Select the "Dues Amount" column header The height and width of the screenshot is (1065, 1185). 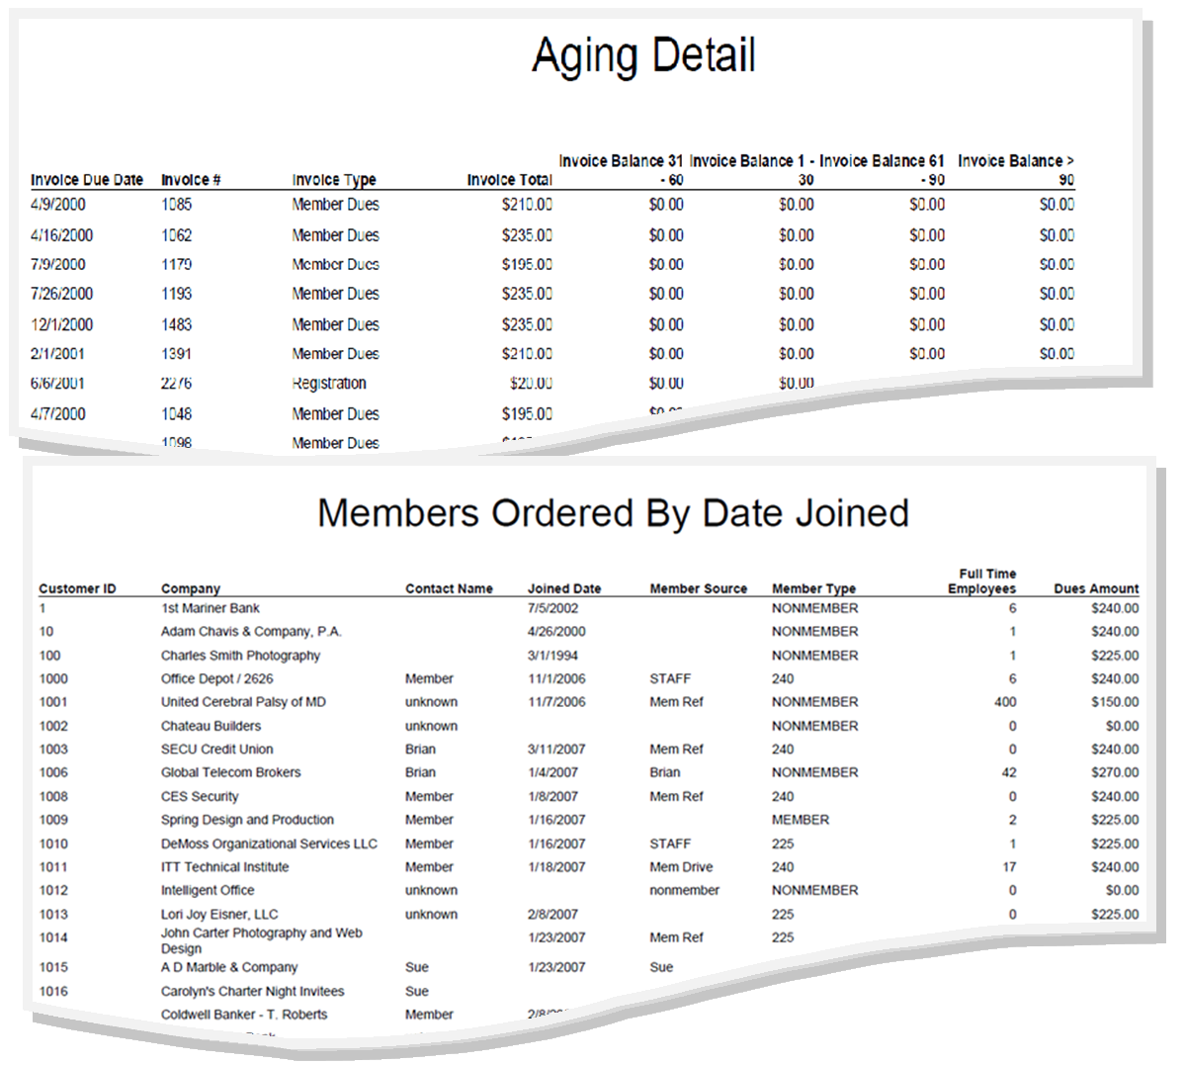[1097, 588]
